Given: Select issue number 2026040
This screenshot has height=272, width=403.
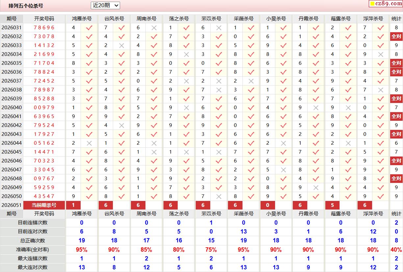Looking at the screenshot, I should (12, 108).
